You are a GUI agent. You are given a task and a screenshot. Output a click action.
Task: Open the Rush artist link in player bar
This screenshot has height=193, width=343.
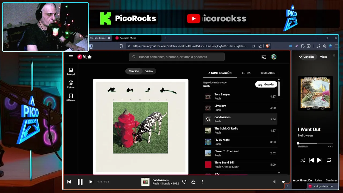[x=155, y=184]
